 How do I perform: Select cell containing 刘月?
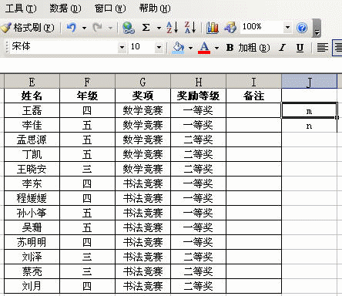[32, 286]
